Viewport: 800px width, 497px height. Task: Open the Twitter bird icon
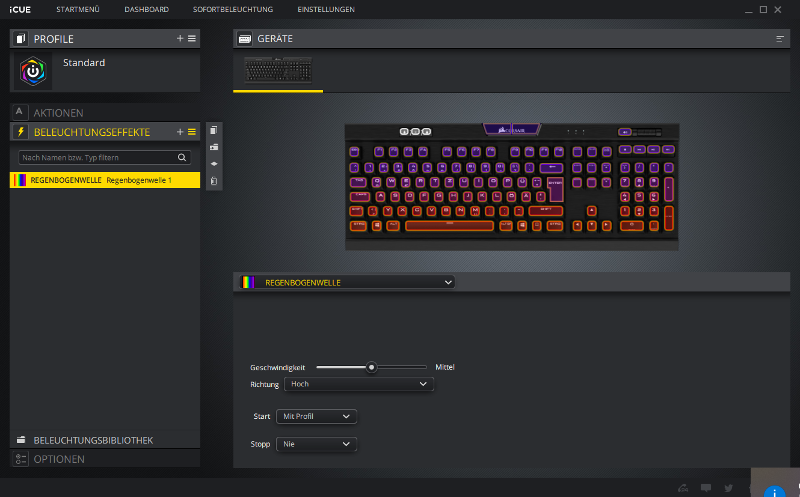(x=728, y=488)
